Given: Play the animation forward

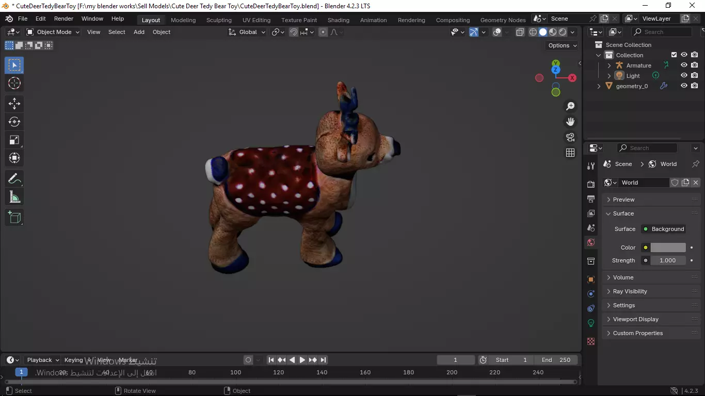Looking at the screenshot, I should (x=302, y=360).
